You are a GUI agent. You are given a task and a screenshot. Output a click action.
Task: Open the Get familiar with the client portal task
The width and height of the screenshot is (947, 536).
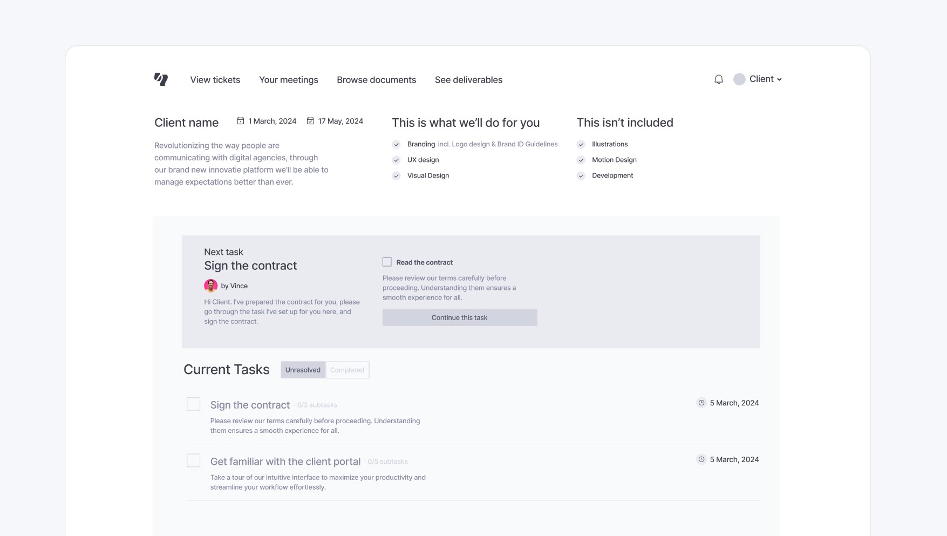pos(285,462)
